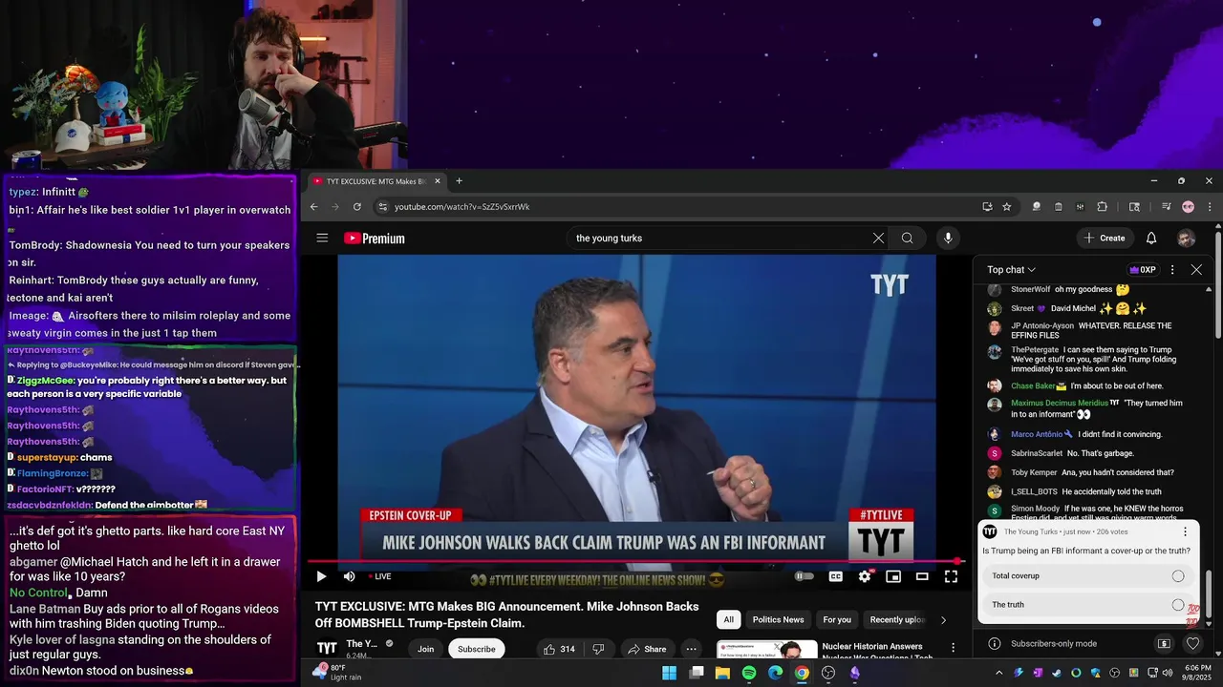Viewport: 1223px width, 687px height.
Task: Switch to miniplayer mode
Action: pos(893,576)
